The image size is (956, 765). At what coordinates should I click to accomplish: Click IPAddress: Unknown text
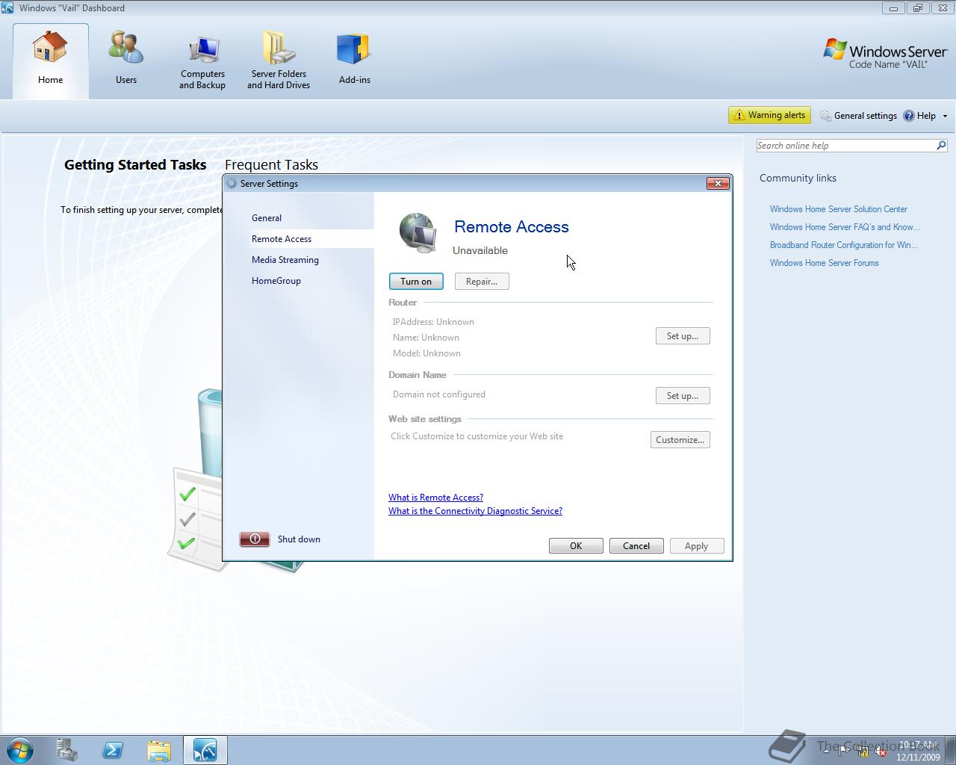[433, 322]
